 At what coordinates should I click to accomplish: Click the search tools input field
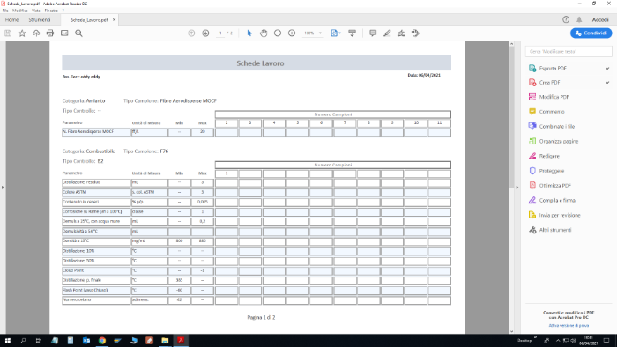(x=569, y=51)
